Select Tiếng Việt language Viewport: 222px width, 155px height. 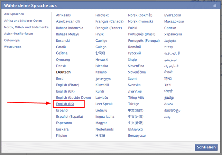(x=136, y=98)
